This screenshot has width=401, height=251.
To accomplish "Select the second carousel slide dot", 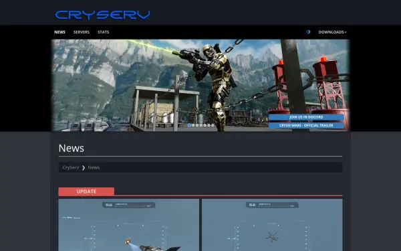I will tap(193, 125).
